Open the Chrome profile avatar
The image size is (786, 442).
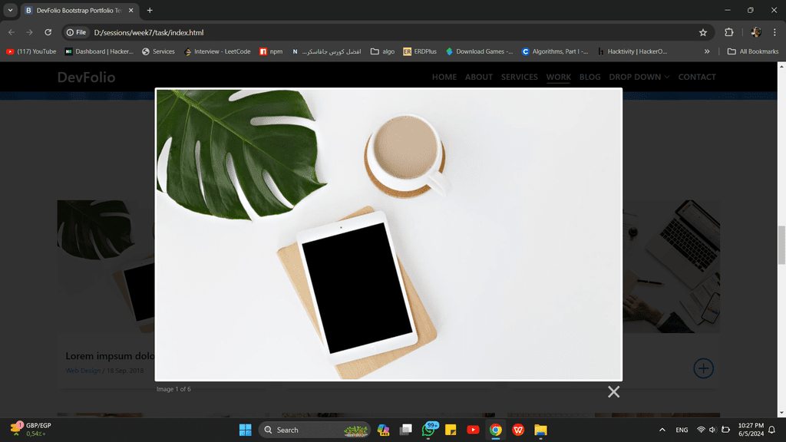[x=756, y=32]
